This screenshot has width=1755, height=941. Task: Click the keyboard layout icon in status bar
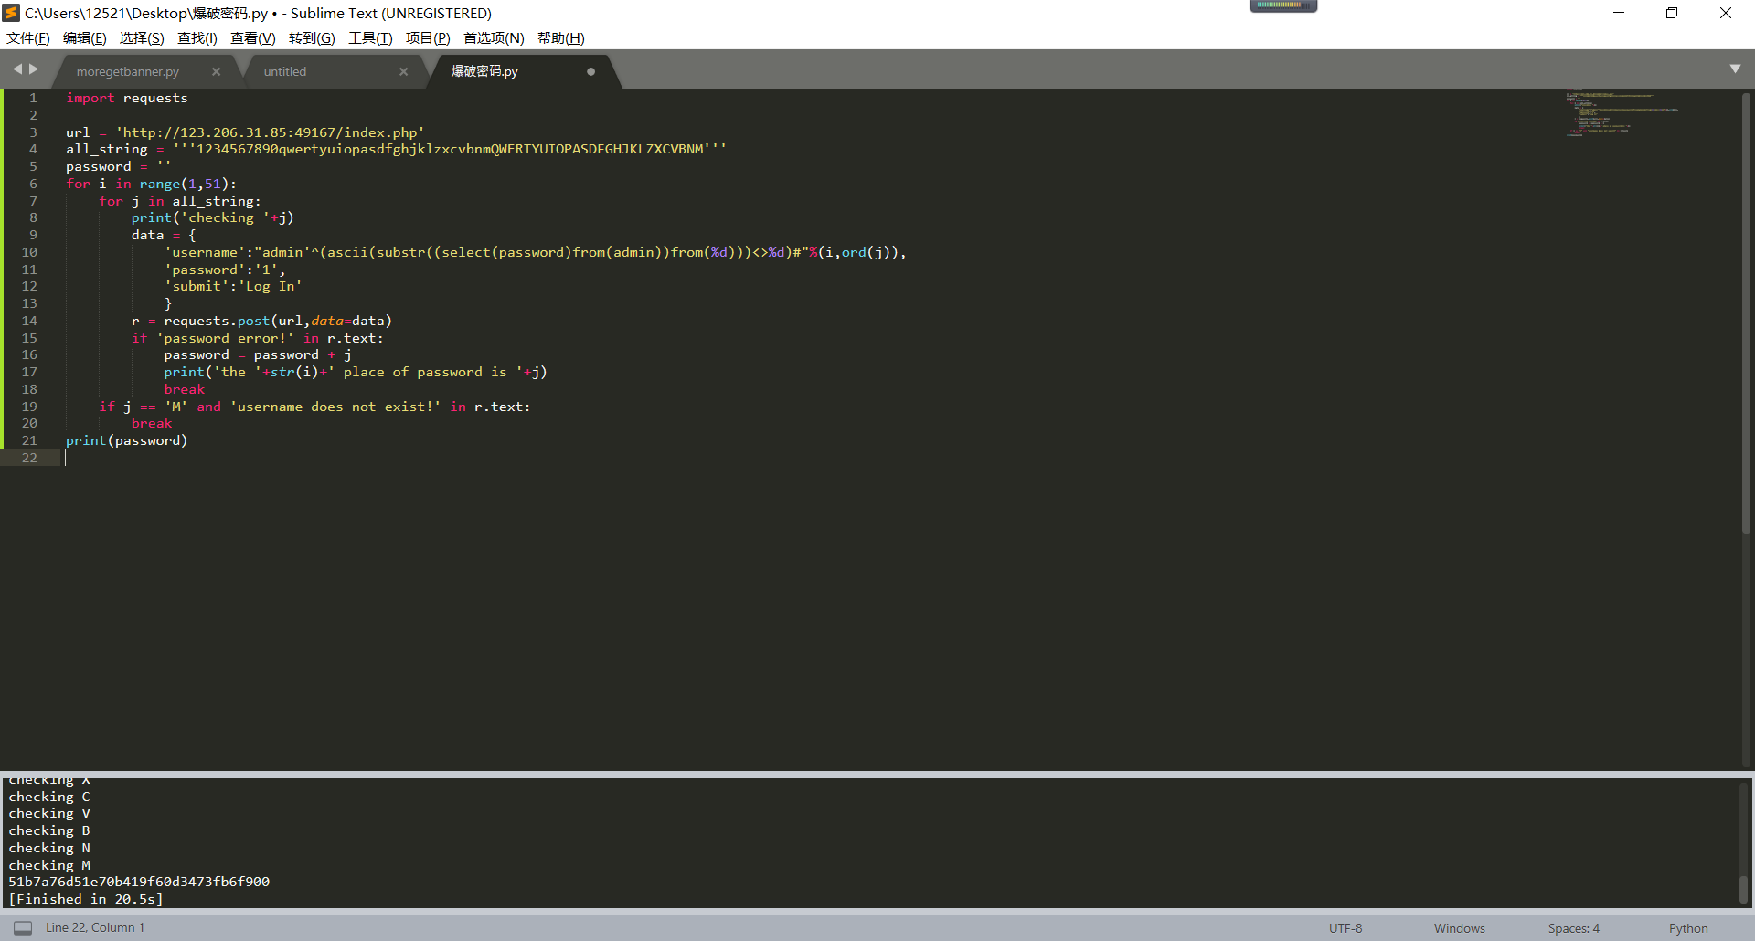coord(23,927)
